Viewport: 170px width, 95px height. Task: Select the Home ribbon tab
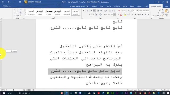(x=156, y=6)
